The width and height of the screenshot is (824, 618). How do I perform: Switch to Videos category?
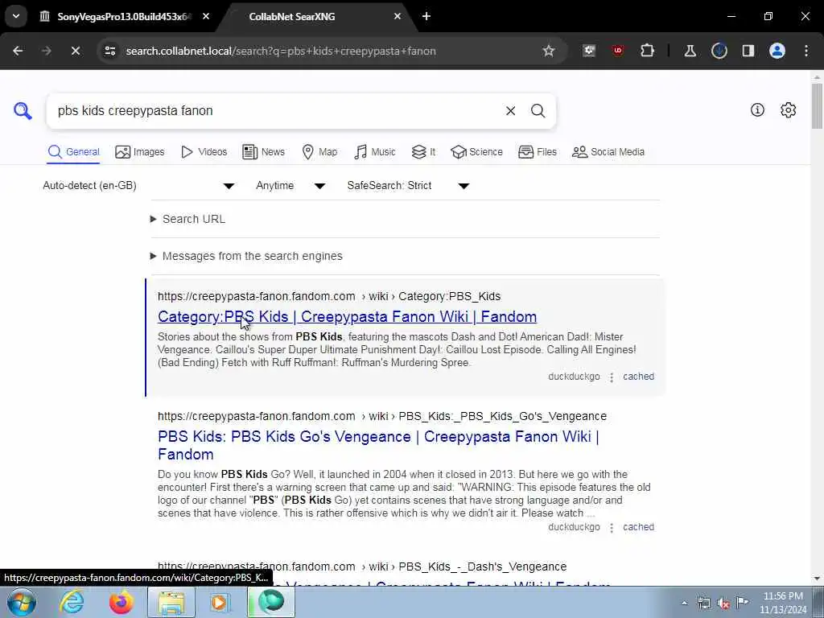pos(204,152)
